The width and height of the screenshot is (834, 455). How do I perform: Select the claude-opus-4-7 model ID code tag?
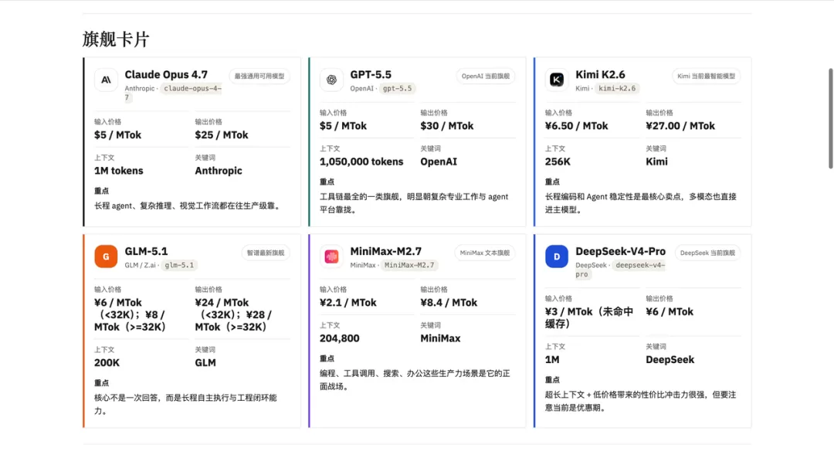192,88
